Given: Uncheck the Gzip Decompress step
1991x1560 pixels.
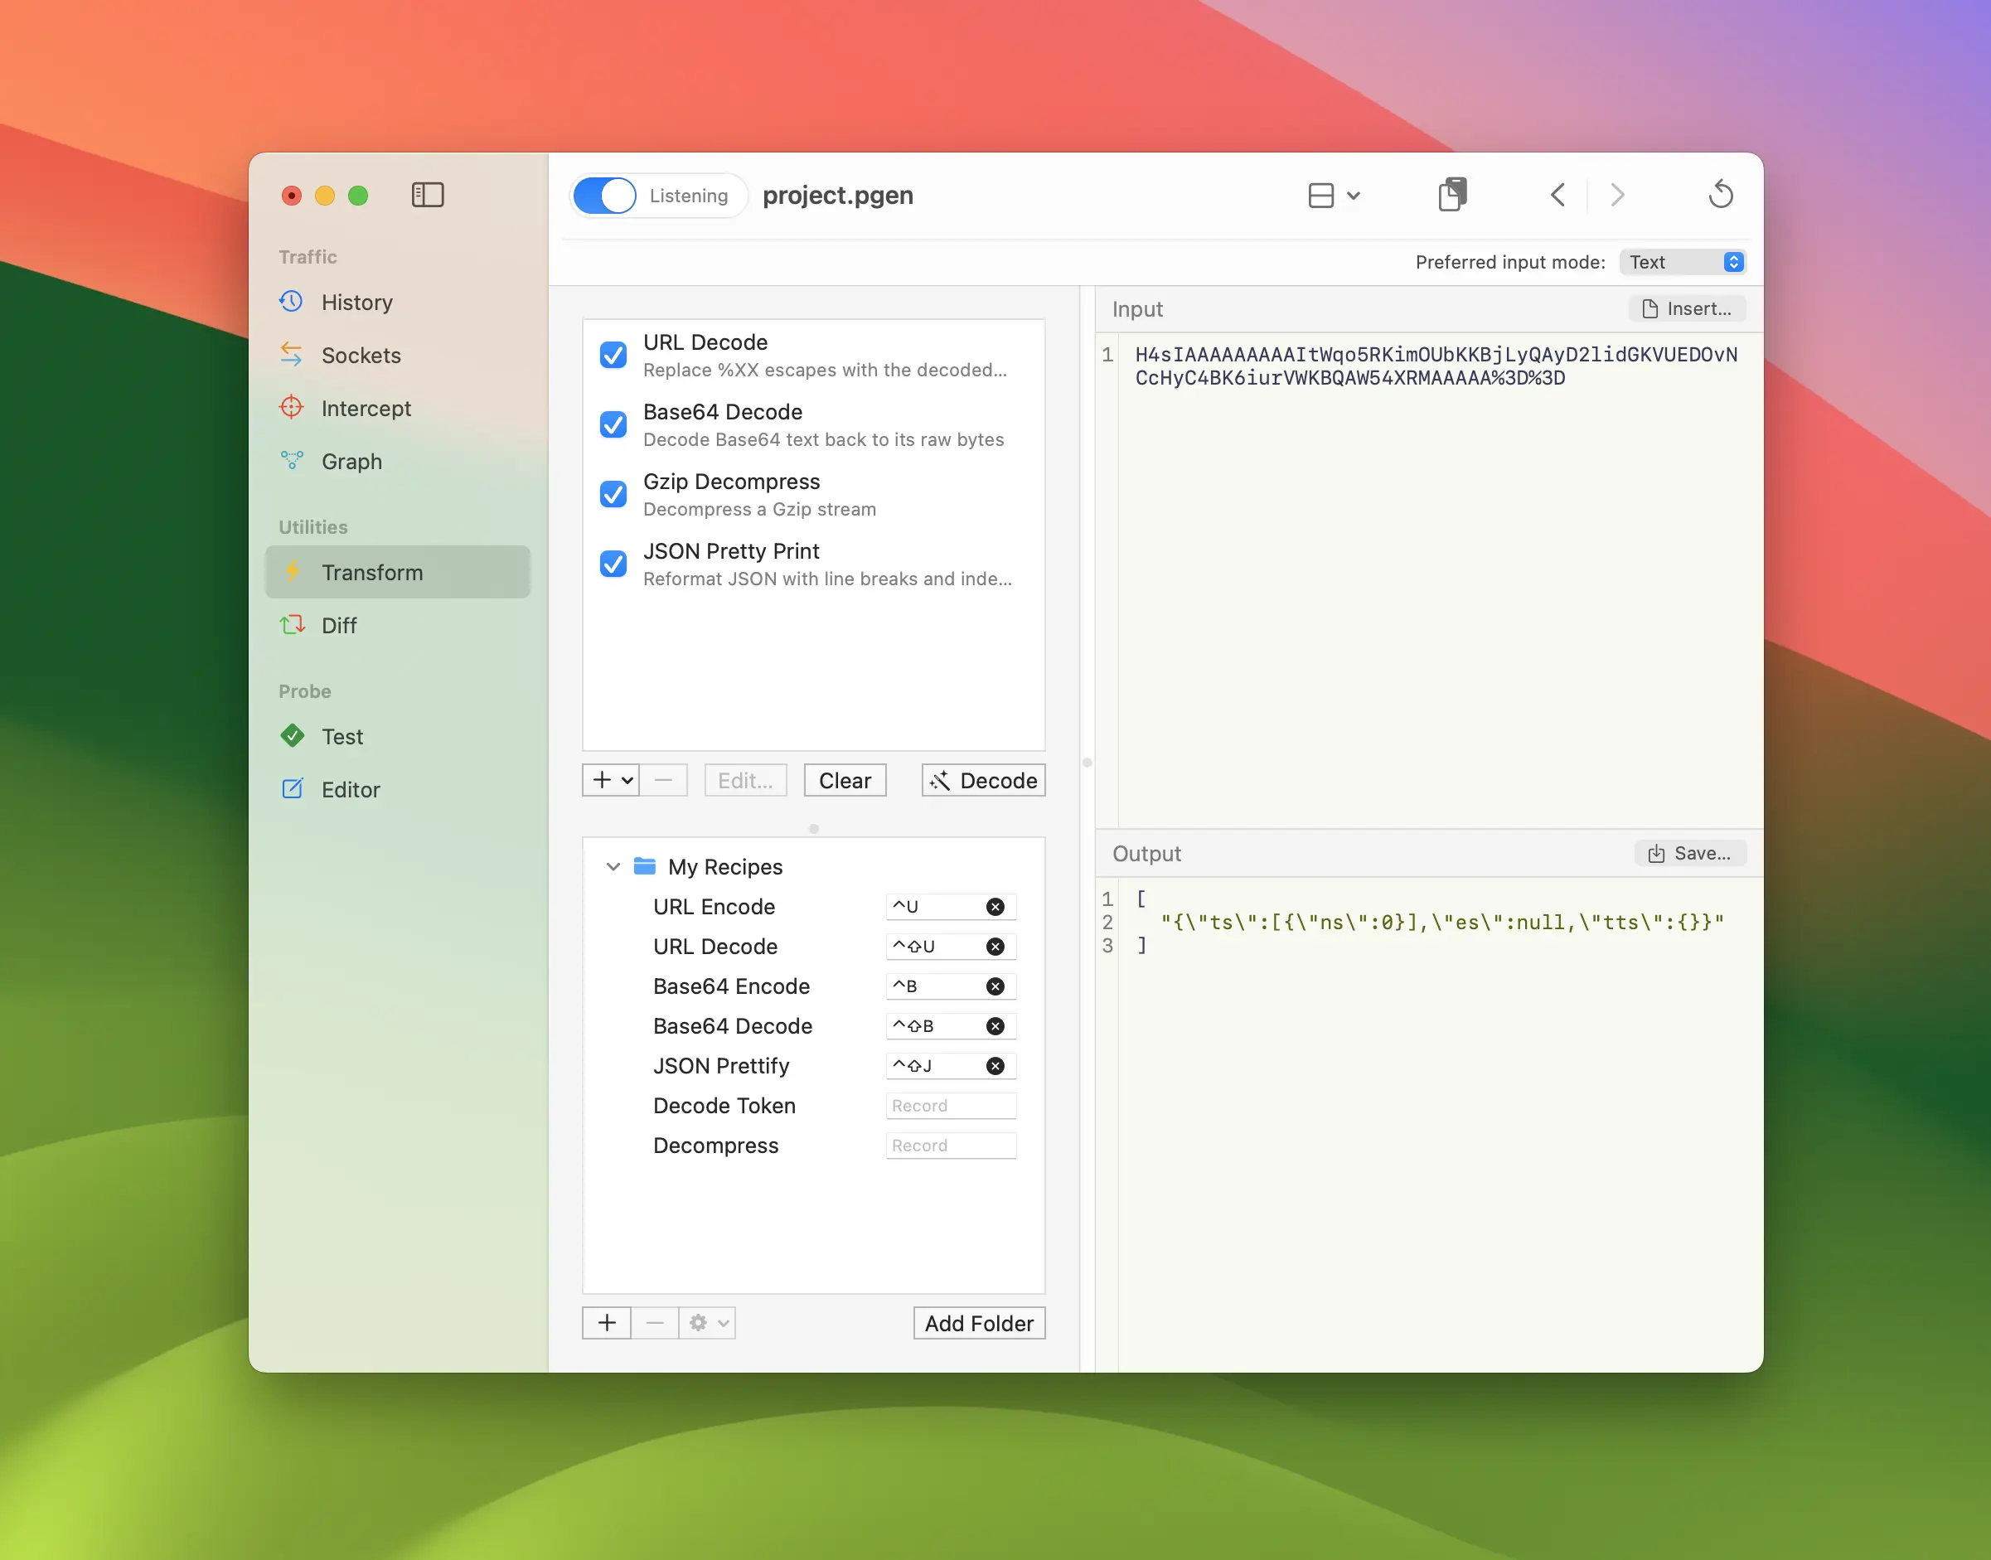Looking at the screenshot, I should [x=613, y=494].
